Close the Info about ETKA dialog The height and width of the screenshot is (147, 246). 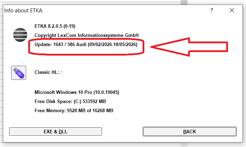[232, 10]
